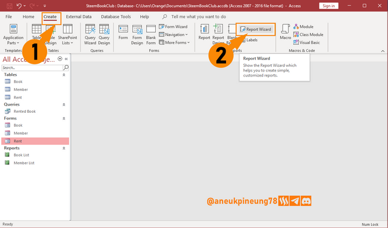The image size is (388, 228).
Task: Launch the Query Wizard
Action: [x=90, y=35]
